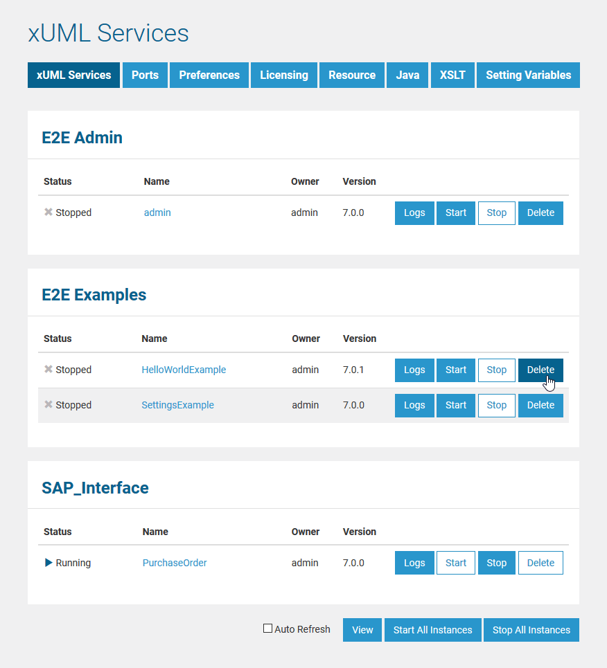
Task: Open the PurchaseOrder service link
Action: click(x=175, y=563)
